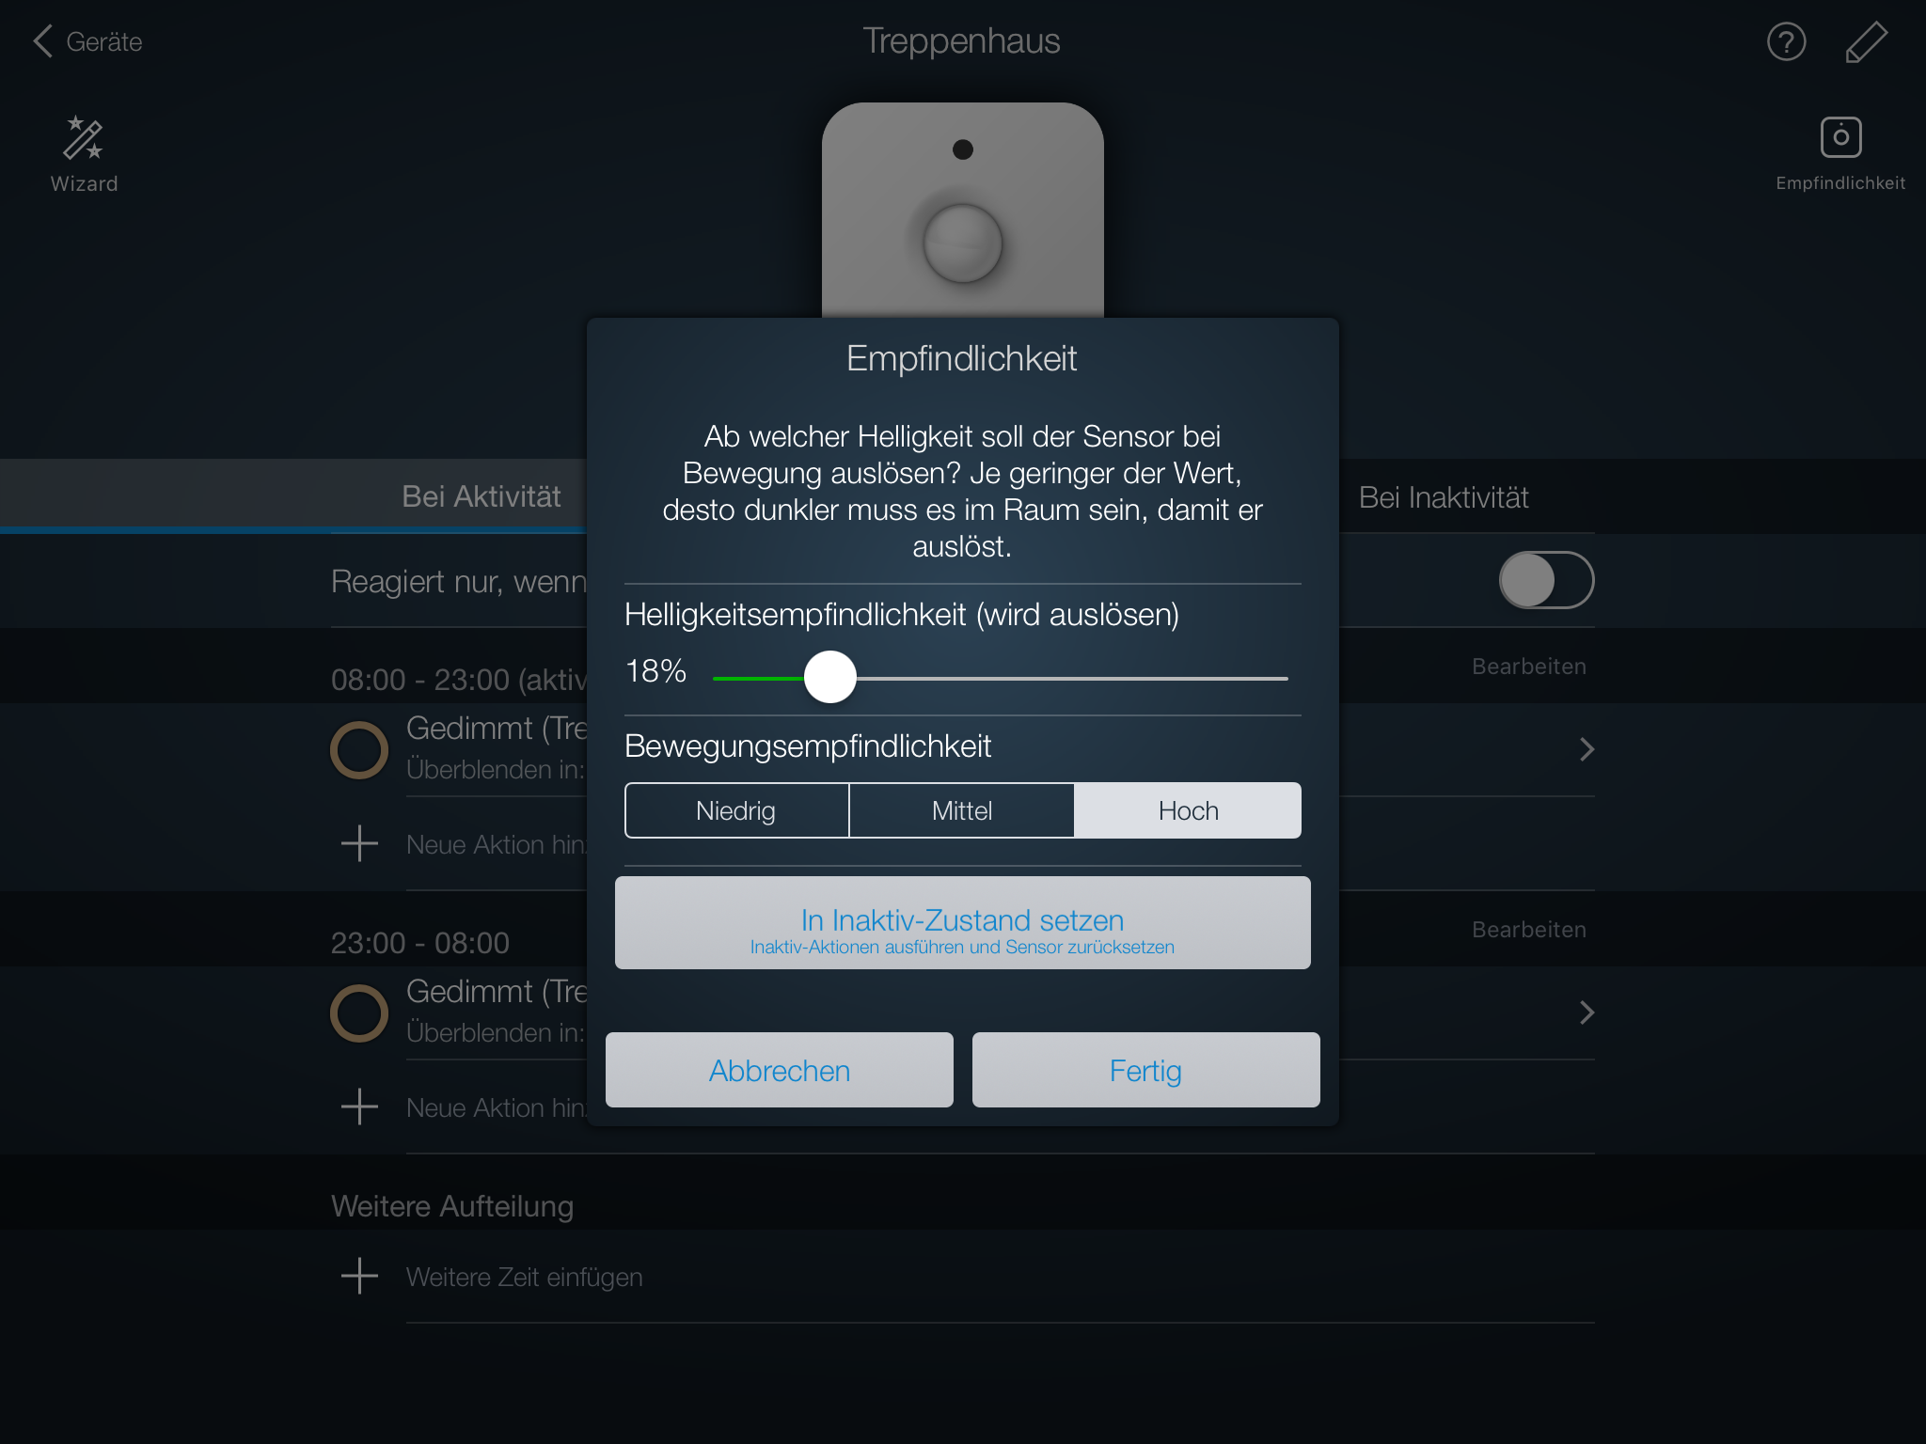Switch to Bei Inaktivität tab
Viewport: 1926px width, 1444px height.
pos(1444,496)
